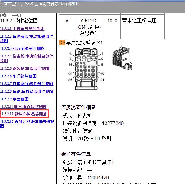Click the 端子零件信息 heading
This screenshot has height=184, width=185.
point(76,154)
